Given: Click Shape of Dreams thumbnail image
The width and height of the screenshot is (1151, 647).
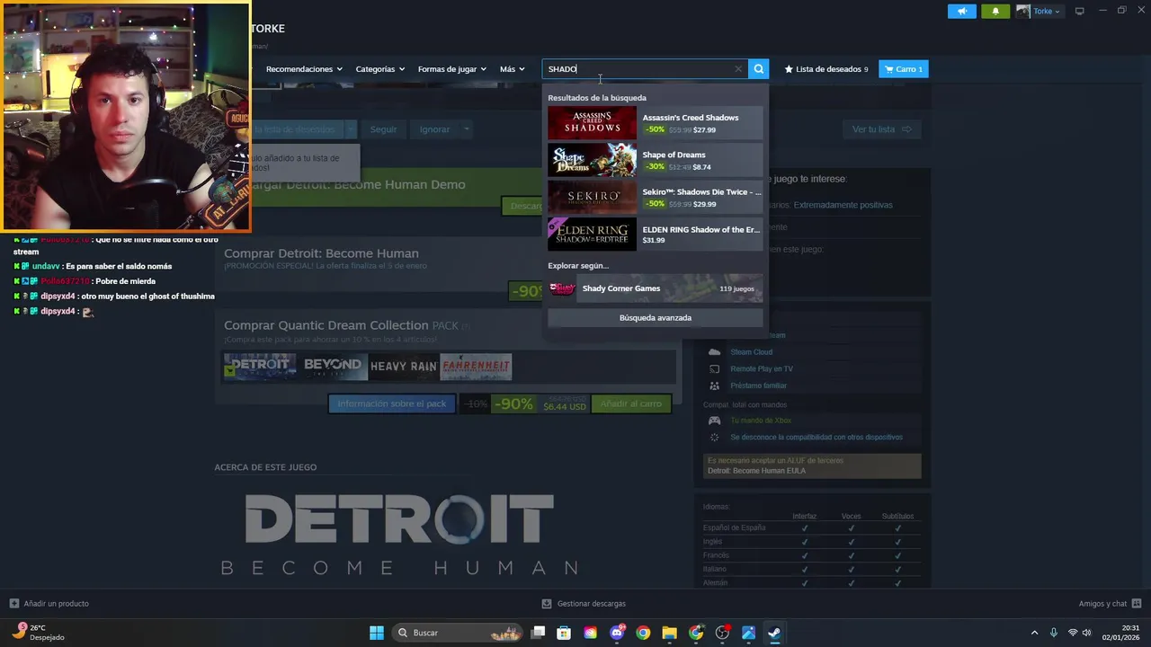Looking at the screenshot, I should pos(592,160).
